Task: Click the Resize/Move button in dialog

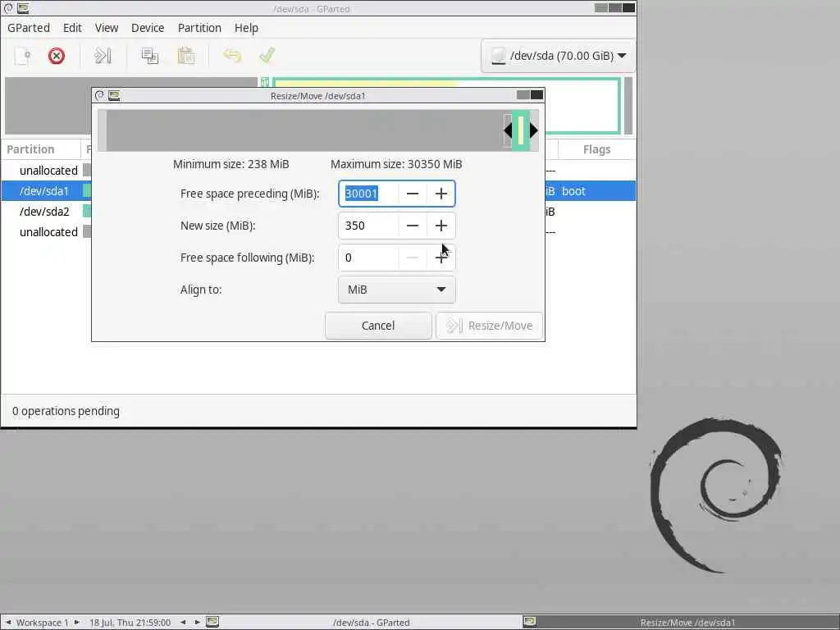Action: pyautogui.click(x=489, y=326)
